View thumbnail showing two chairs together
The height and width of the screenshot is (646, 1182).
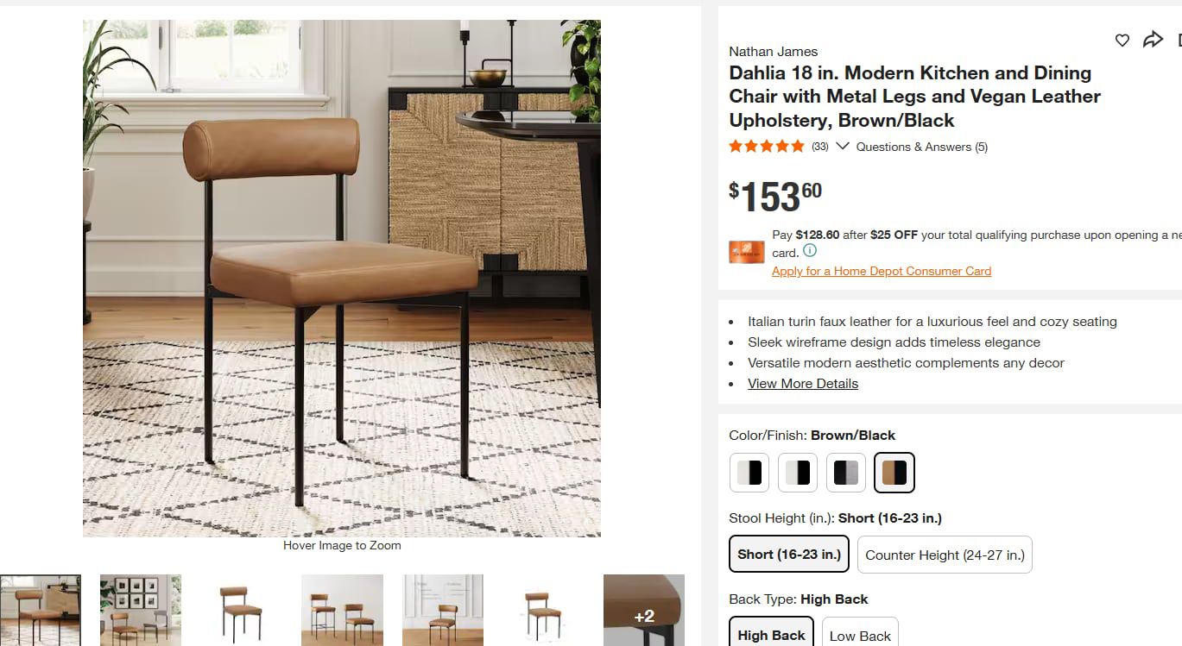342,611
